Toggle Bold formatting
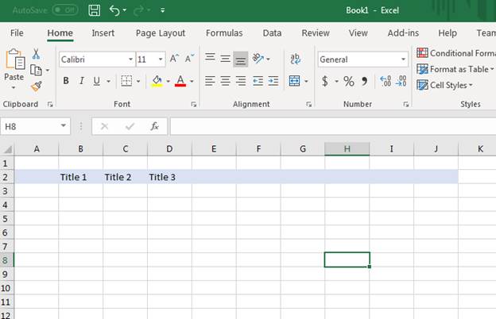Image resolution: width=496 pixels, height=319 pixels. click(x=66, y=81)
